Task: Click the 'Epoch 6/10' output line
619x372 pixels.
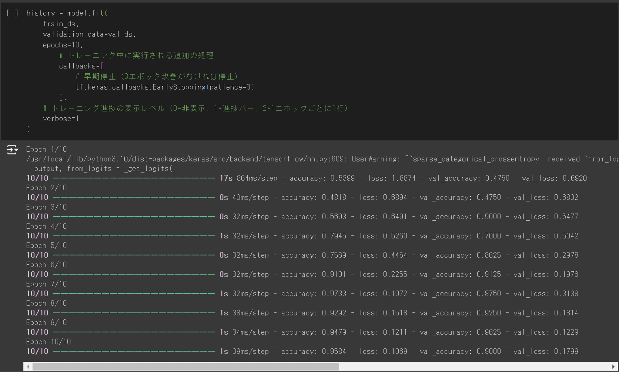Action: tap(46, 265)
